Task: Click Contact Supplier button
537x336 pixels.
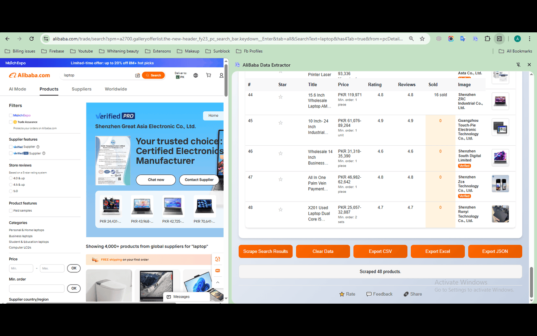Action: 199,180
